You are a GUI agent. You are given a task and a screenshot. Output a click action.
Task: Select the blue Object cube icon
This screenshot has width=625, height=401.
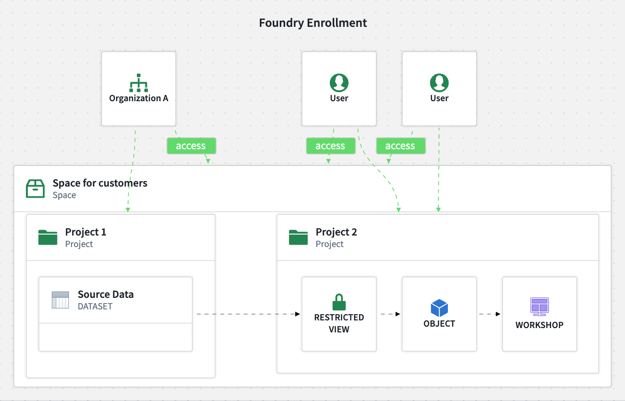[439, 308]
